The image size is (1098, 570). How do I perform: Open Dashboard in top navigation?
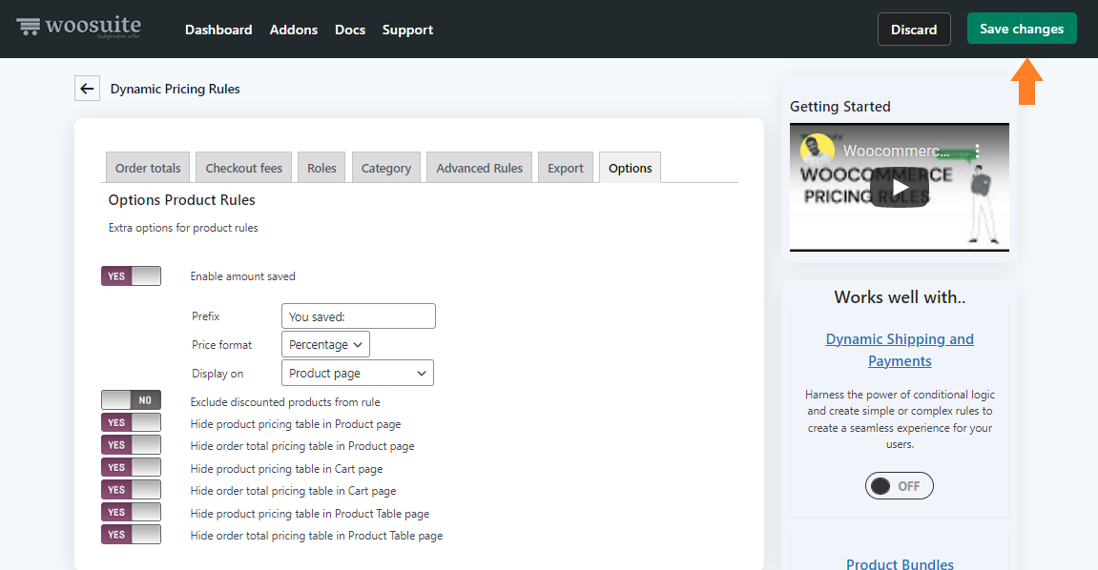(x=218, y=30)
